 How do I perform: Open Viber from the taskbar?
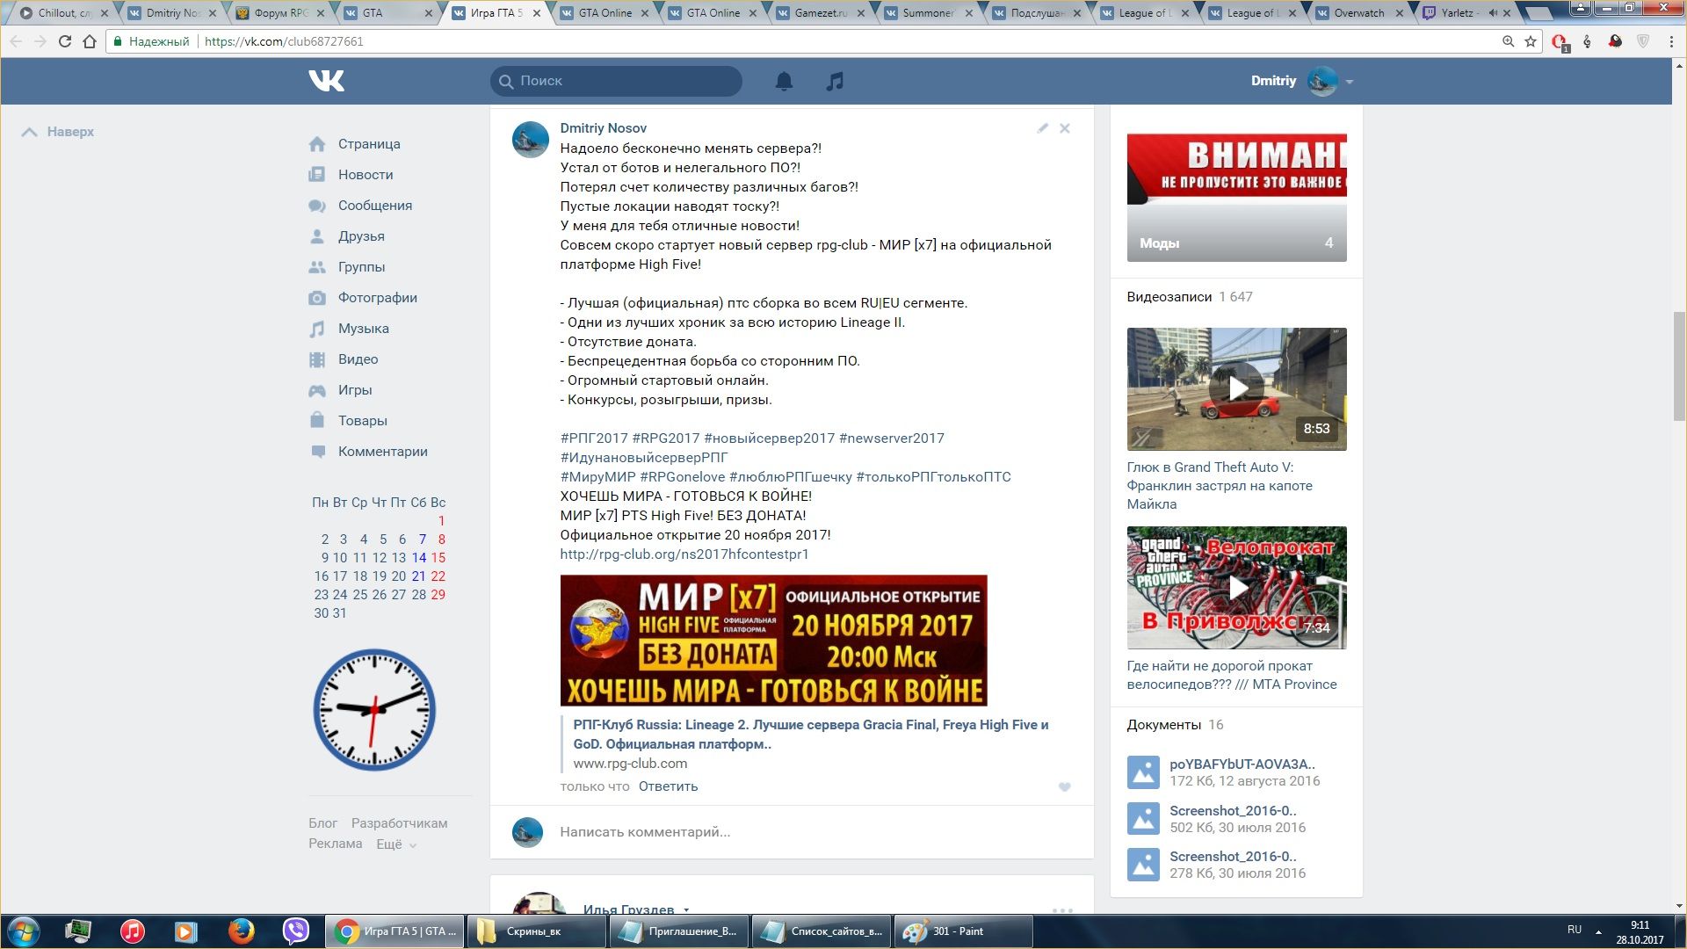296,931
